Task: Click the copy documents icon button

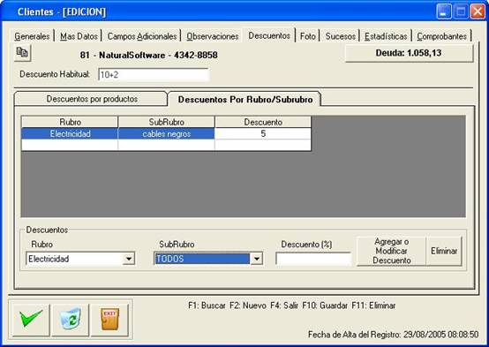Action: [x=22, y=53]
